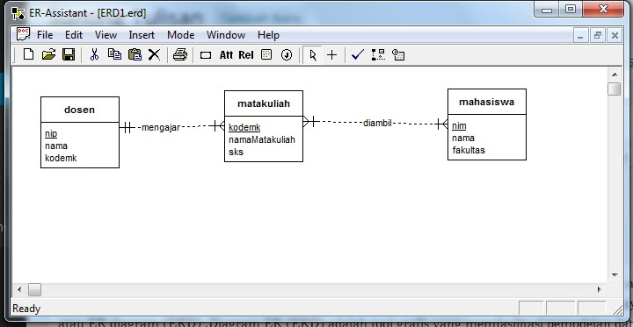Click the vertical scrollbar down arrow
The height and width of the screenshot is (327, 633).
615,275
